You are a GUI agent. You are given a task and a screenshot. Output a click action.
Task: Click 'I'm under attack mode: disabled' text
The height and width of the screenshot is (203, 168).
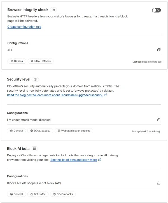(29, 120)
